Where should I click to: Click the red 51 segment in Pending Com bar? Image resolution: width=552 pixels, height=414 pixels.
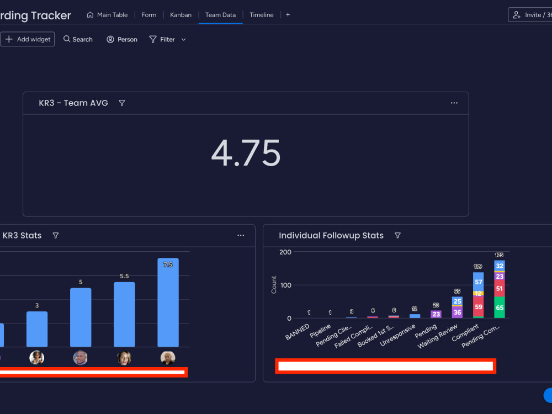click(x=500, y=288)
